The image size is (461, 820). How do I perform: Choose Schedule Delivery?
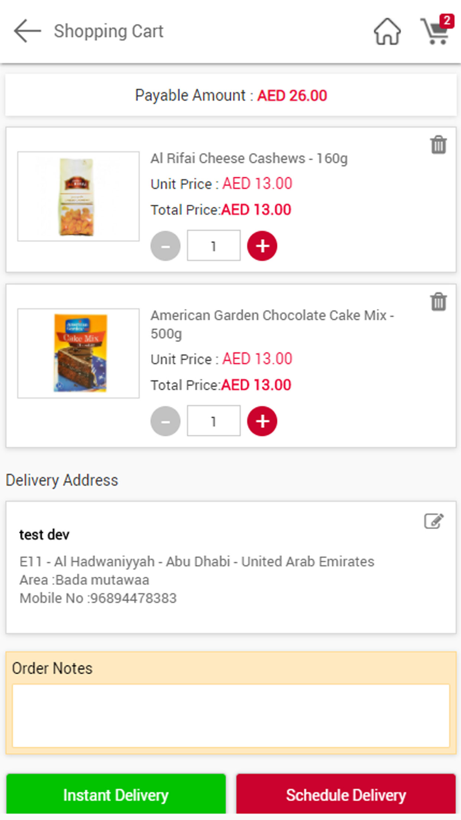pos(346,795)
